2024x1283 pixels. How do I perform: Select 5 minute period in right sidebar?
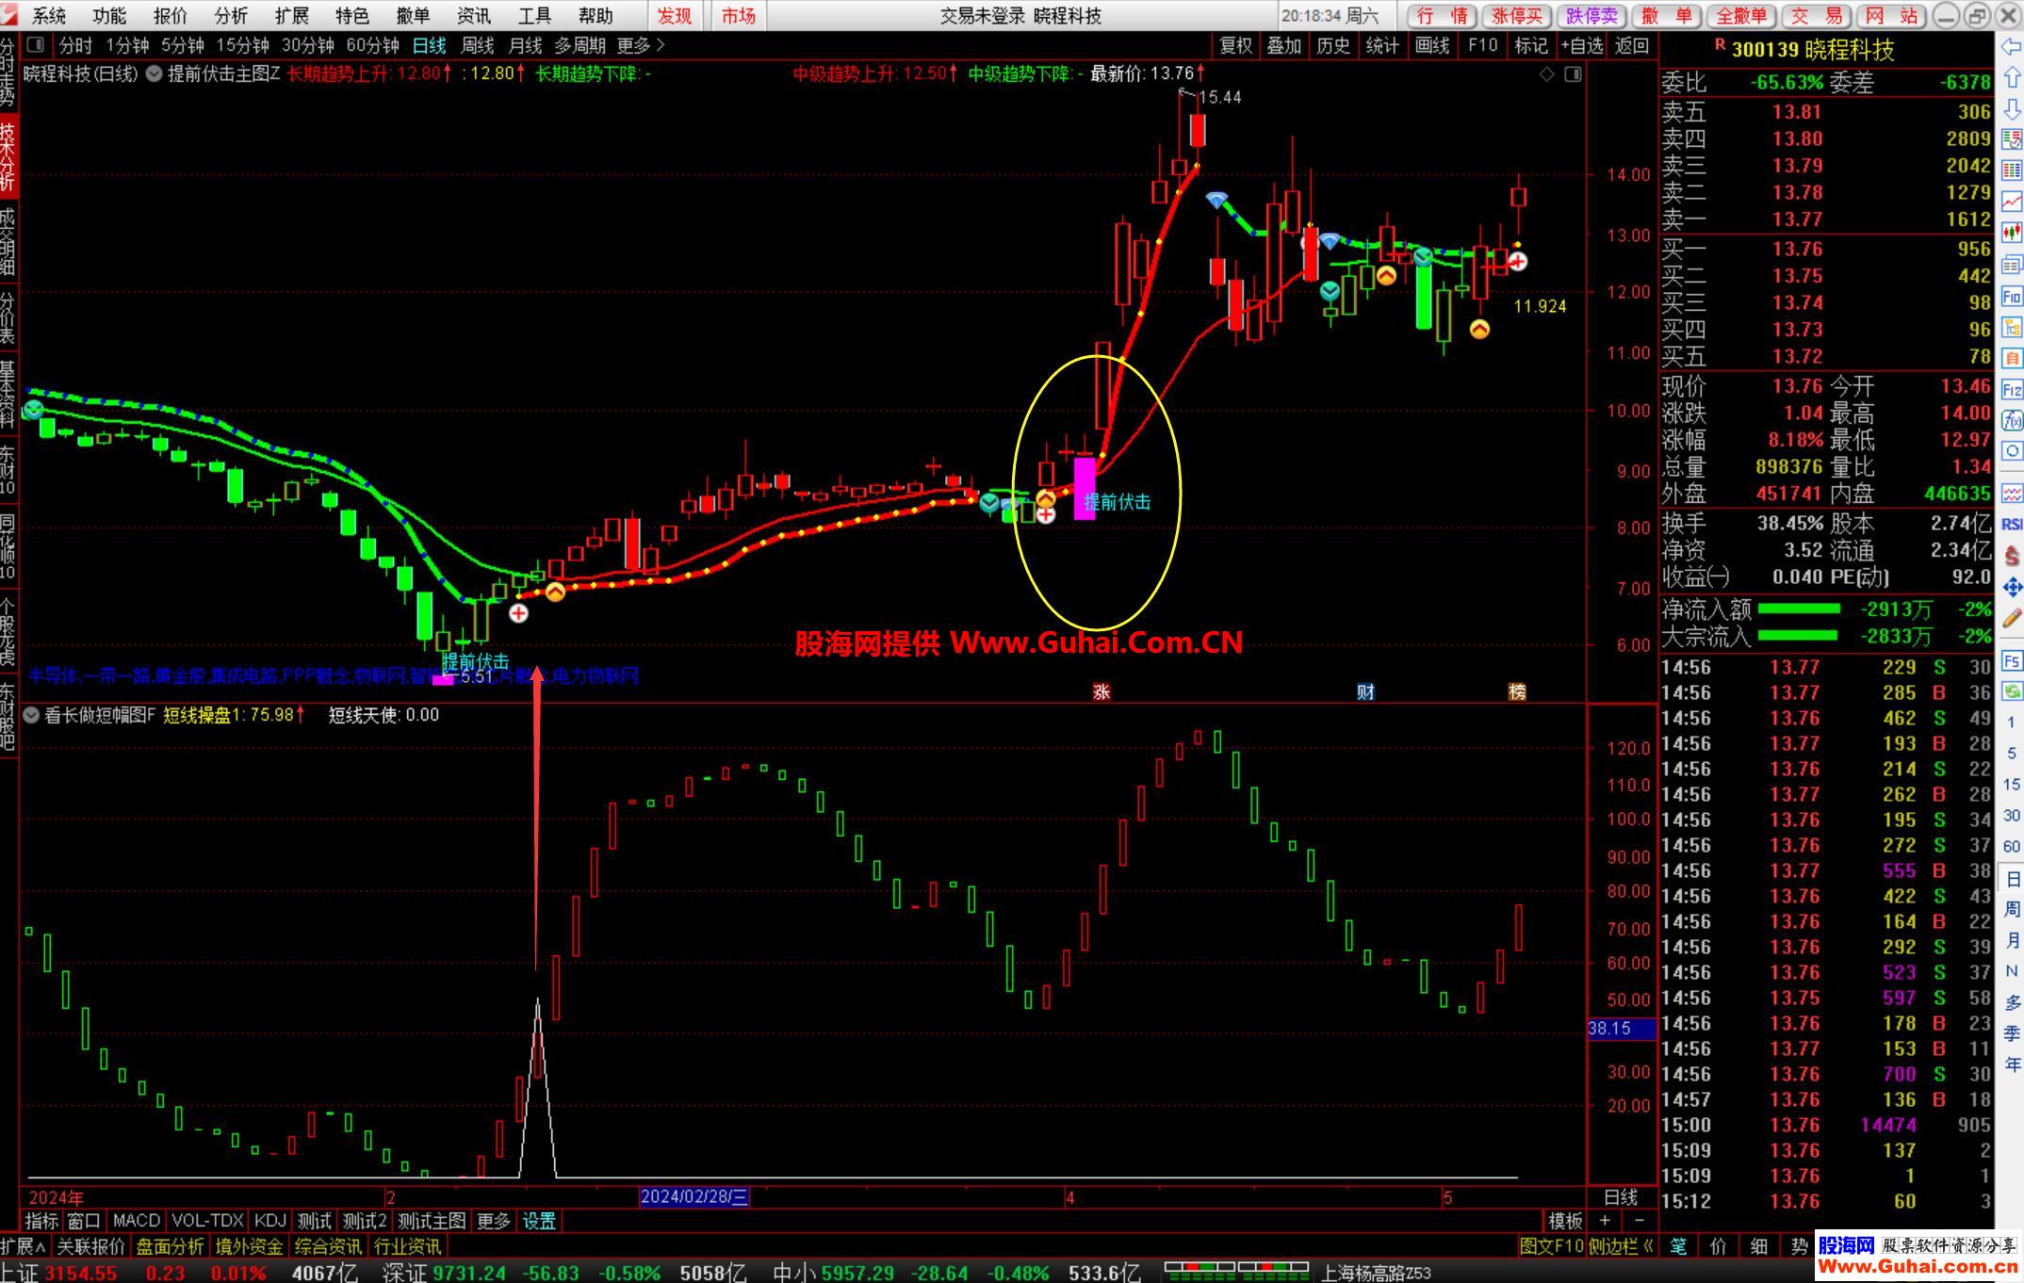pos(2012,753)
